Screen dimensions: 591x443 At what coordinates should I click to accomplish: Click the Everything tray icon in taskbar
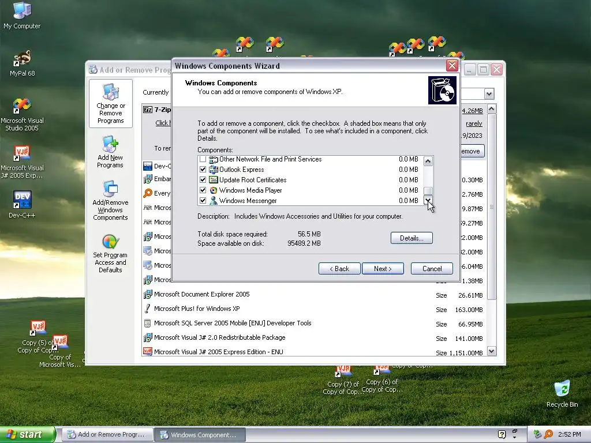click(549, 434)
